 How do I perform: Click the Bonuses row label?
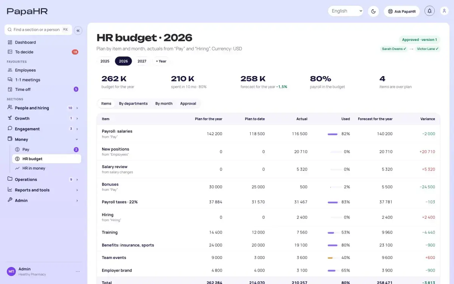pos(110,184)
